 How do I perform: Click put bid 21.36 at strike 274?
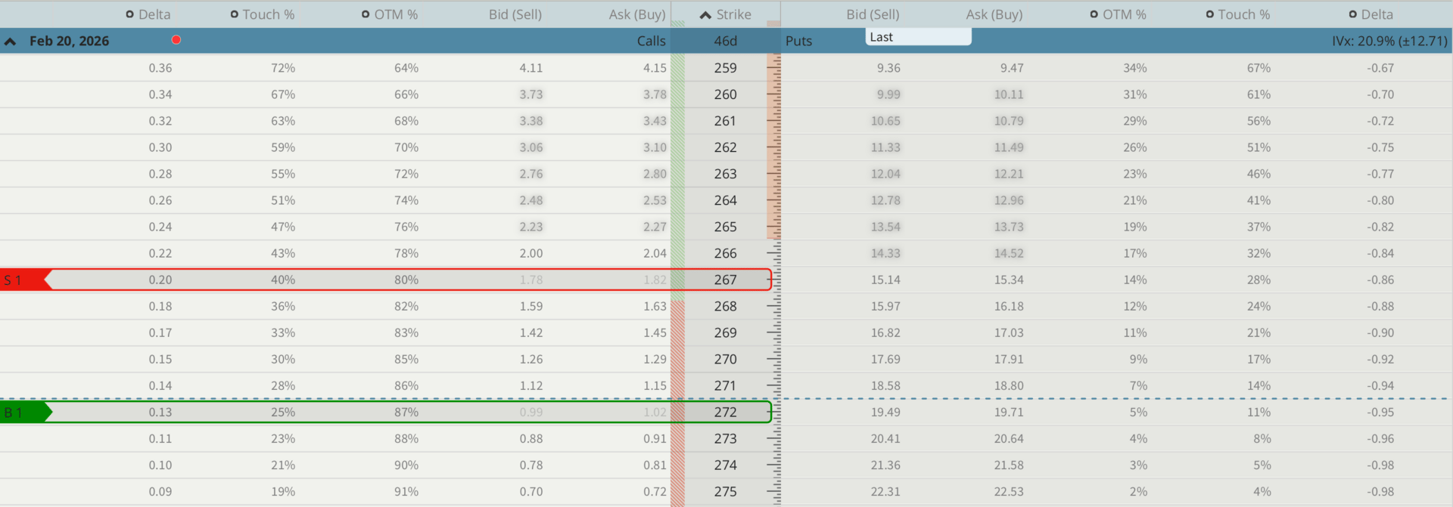tap(885, 465)
